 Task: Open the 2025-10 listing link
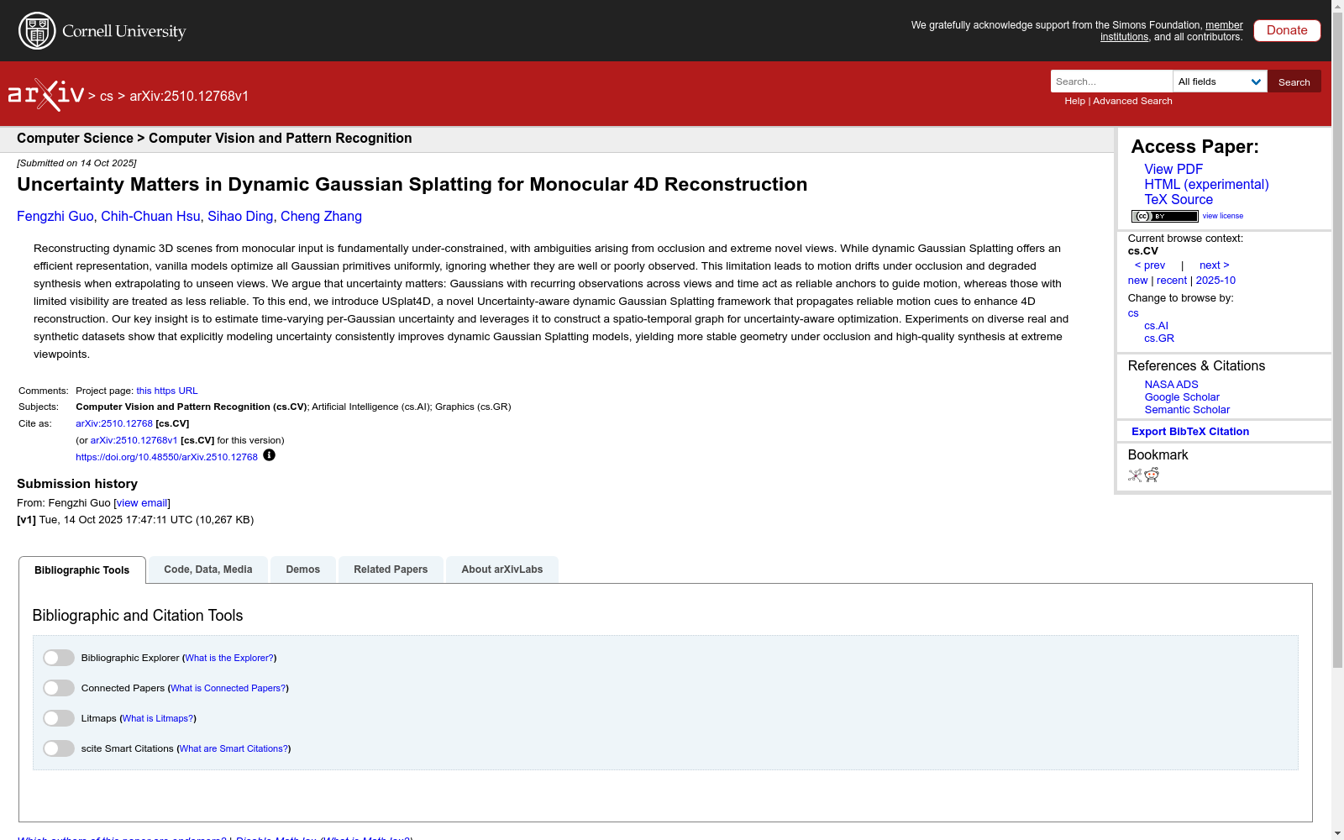[x=1215, y=281]
